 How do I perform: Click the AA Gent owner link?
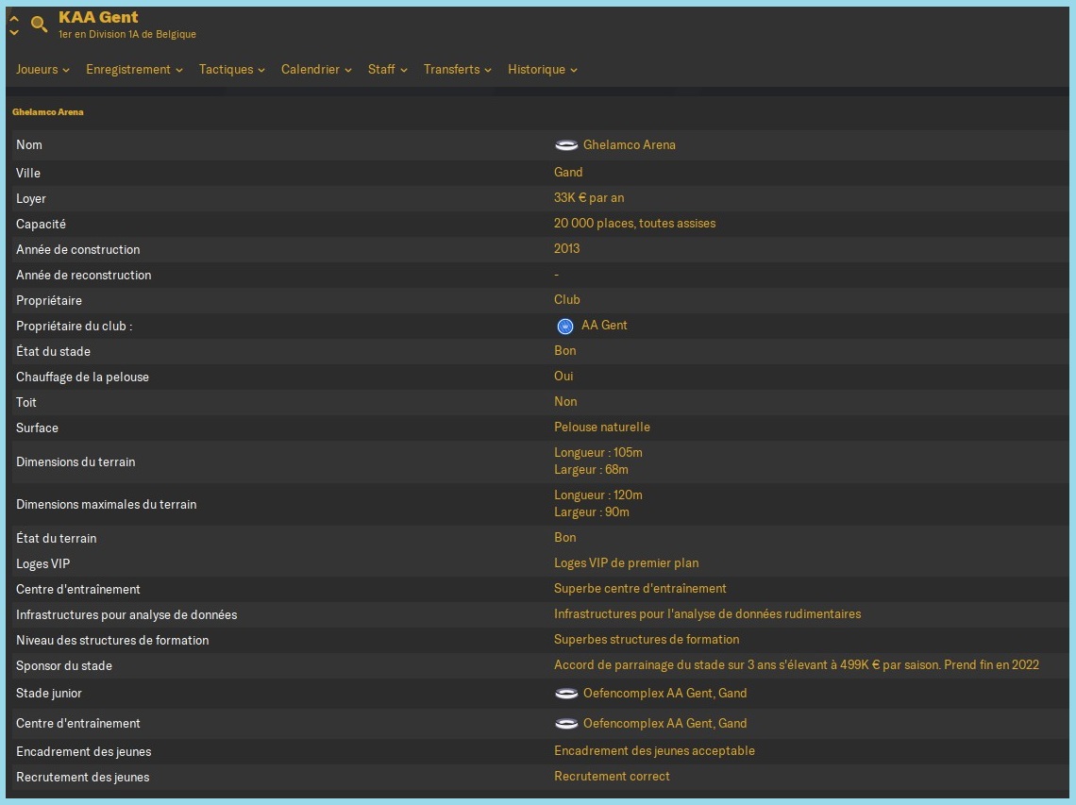[x=604, y=326]
